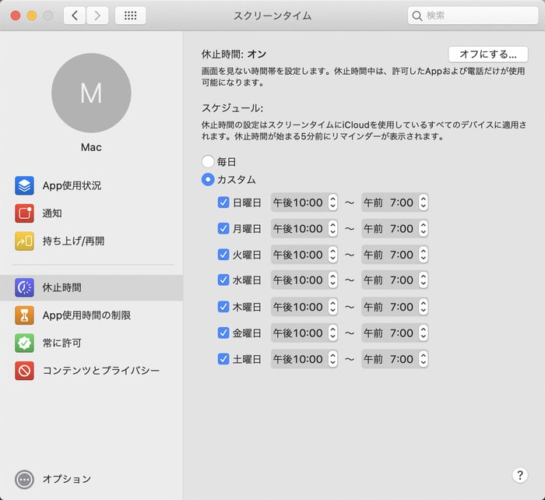The width and height of the screenshot is (545, 500).
Task: Click the オフにする... button
Action: pos(488,55)
